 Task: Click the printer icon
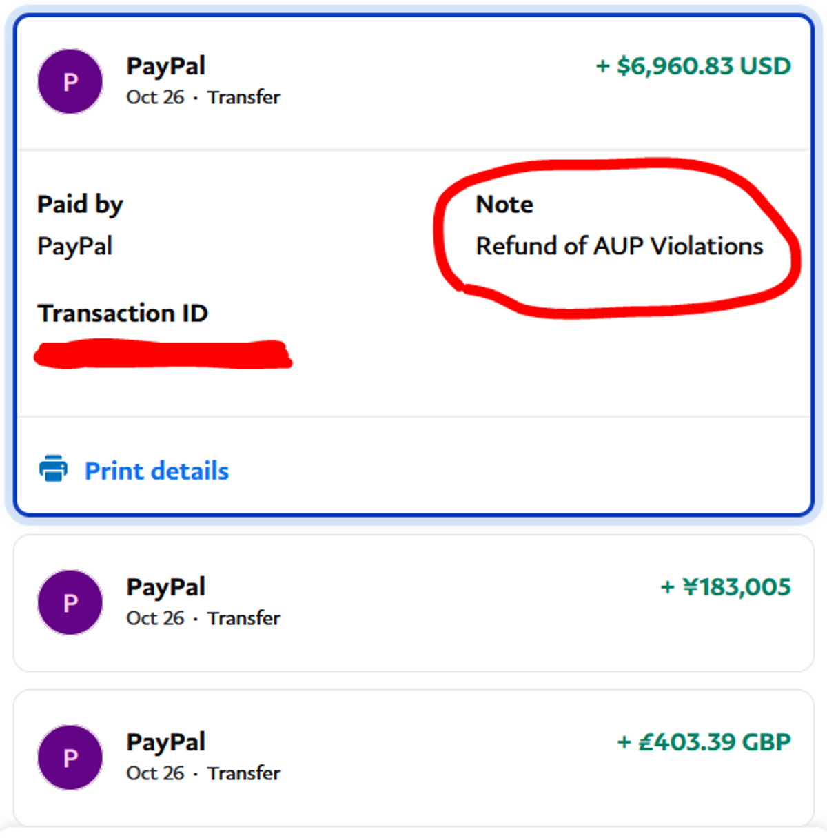pos(53,469)
